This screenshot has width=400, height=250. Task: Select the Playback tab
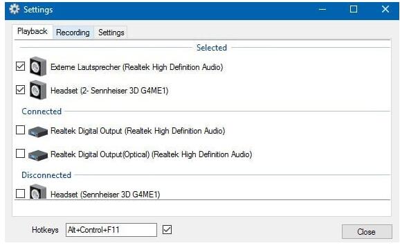(33, 31)
